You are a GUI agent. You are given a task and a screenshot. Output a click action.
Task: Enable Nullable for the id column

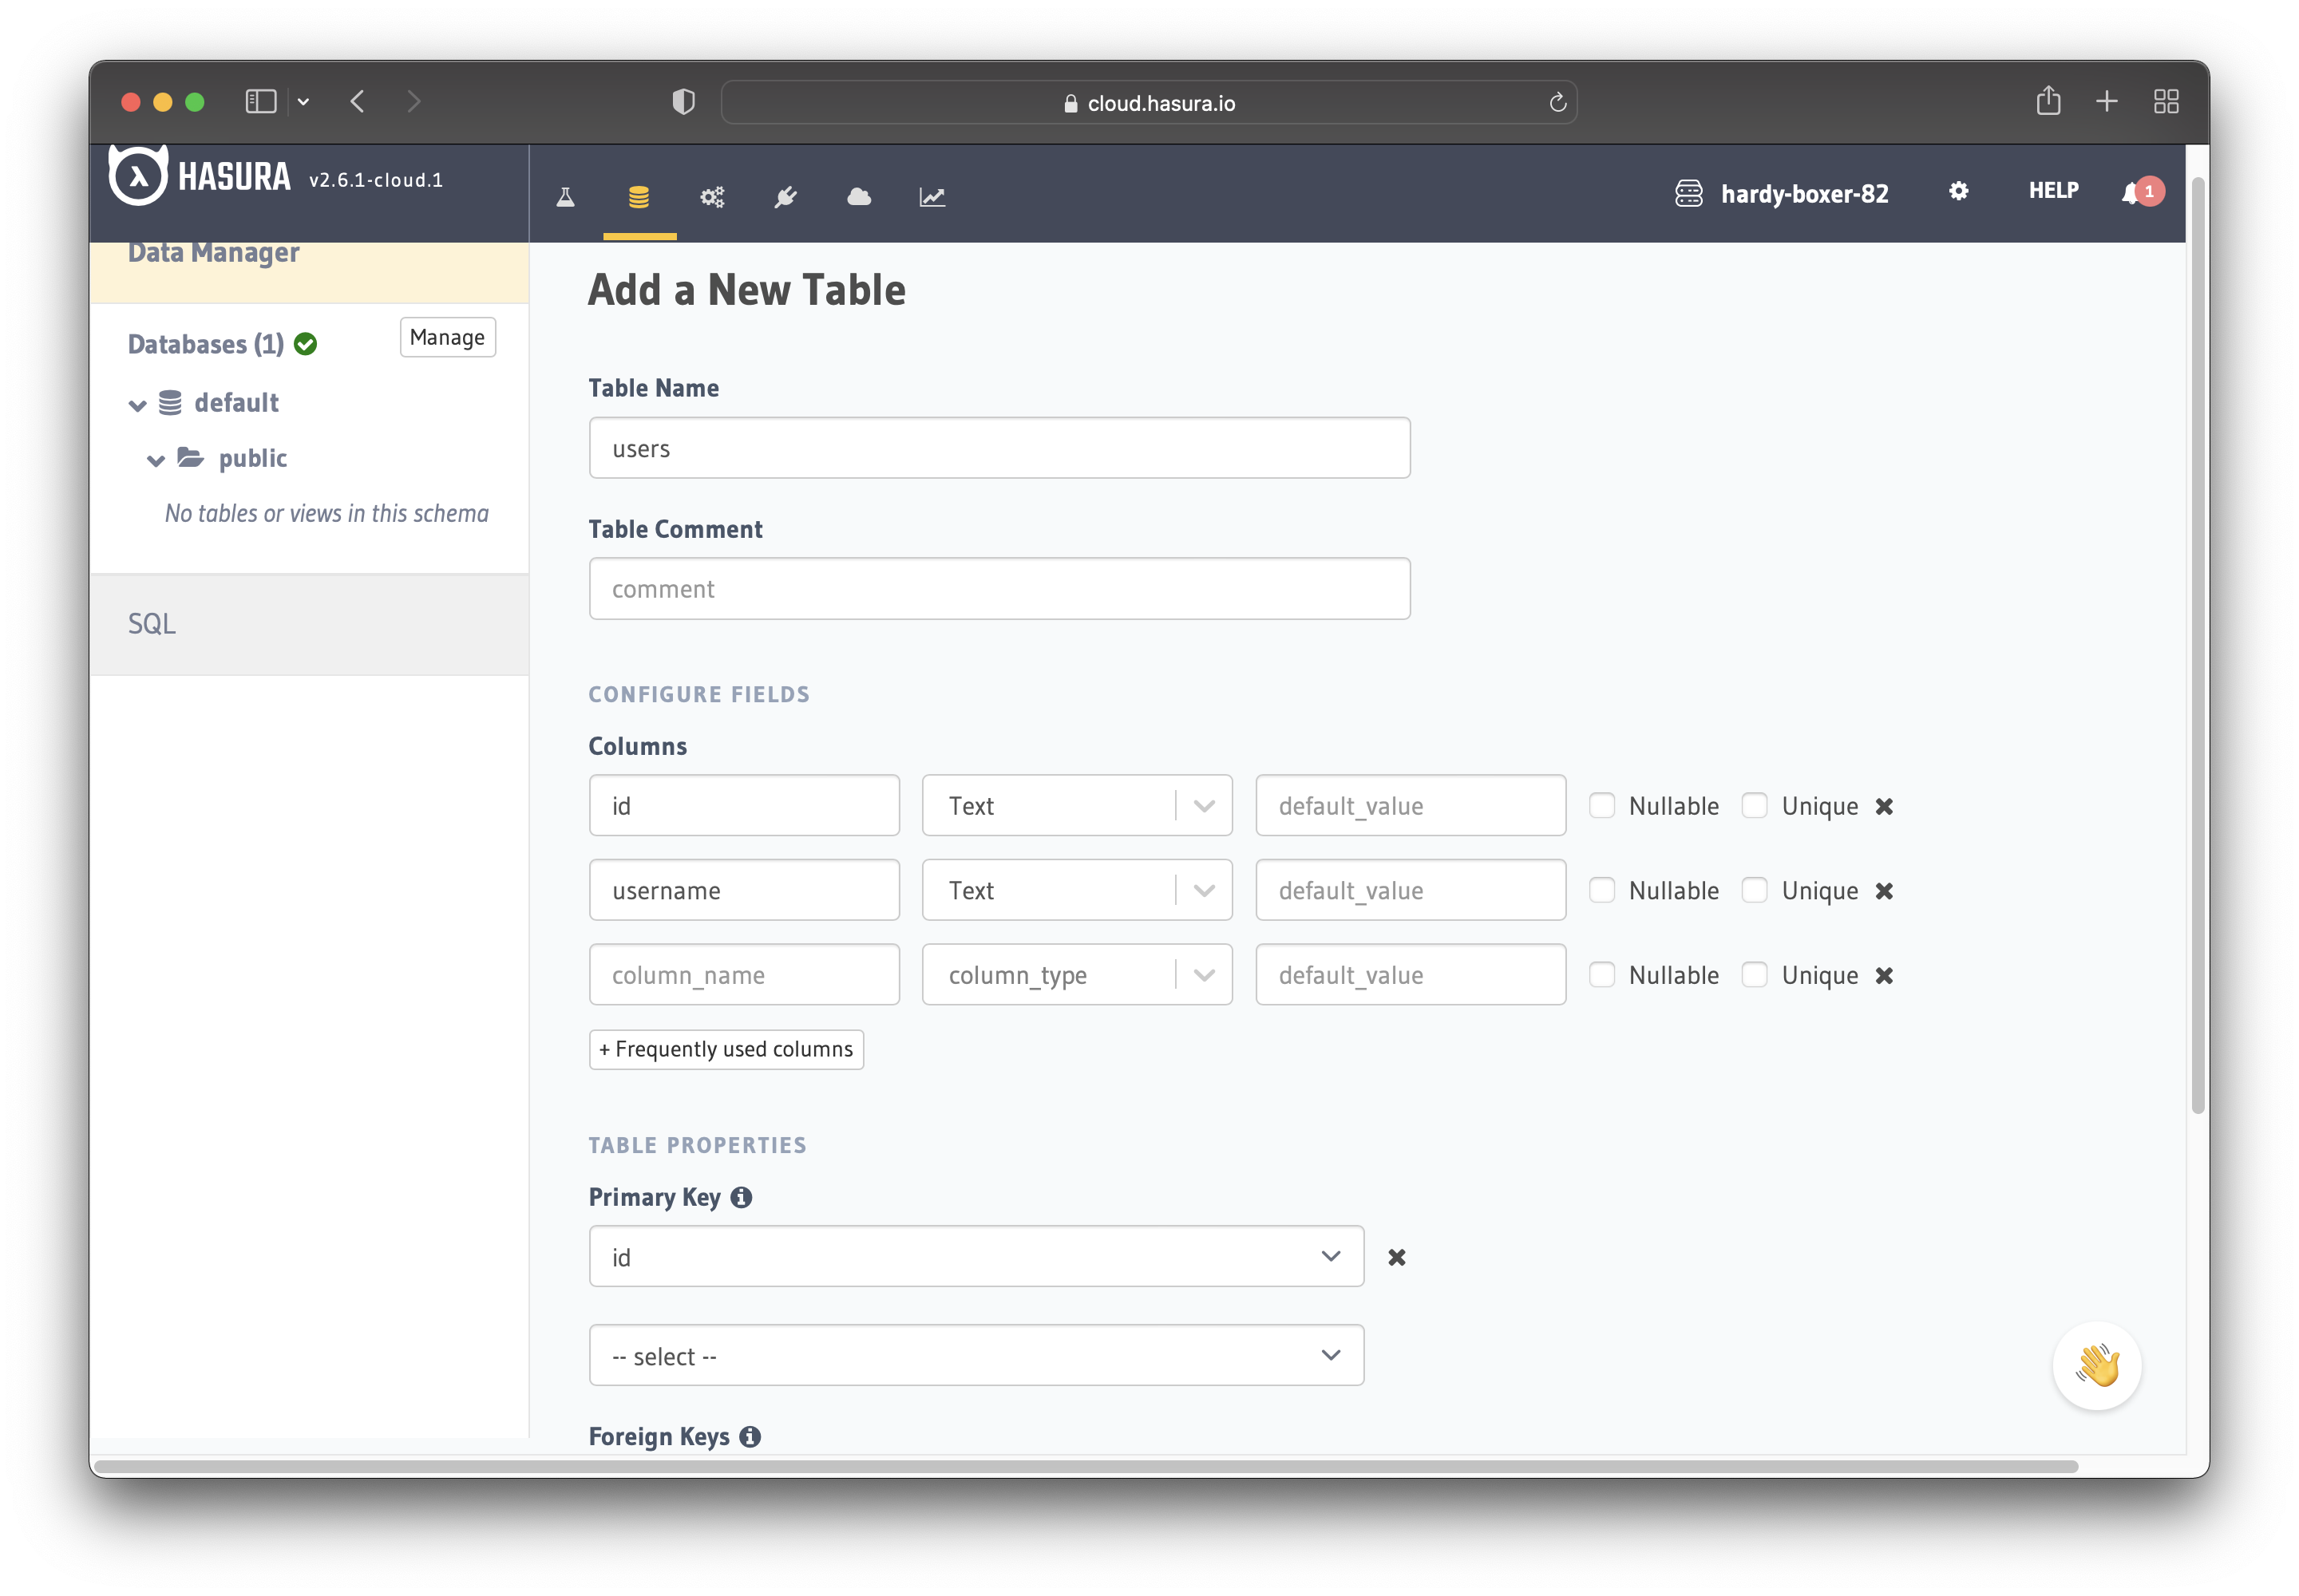[1603, 805]
